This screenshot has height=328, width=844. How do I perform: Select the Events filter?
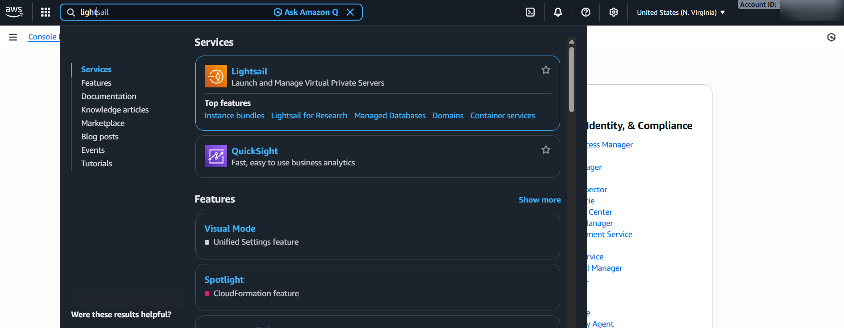pos(93,150)
